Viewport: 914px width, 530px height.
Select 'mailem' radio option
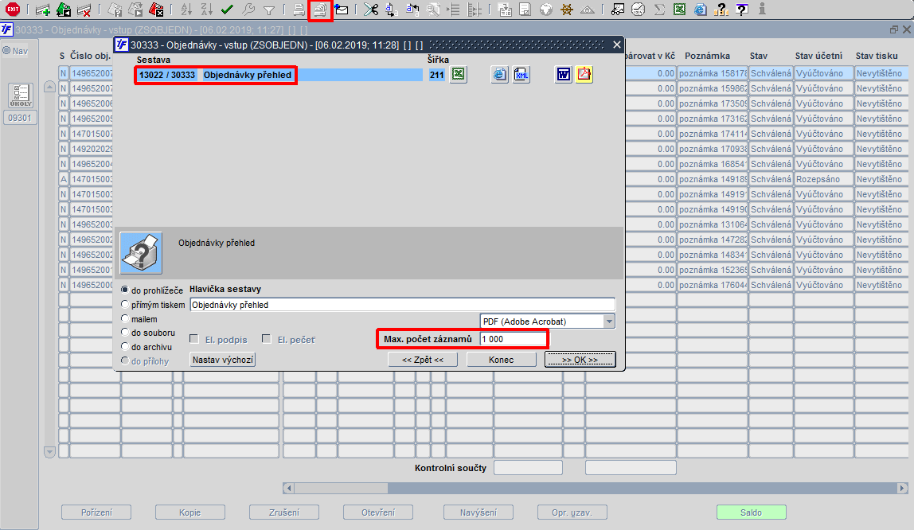pyautogui.click(x=125, y=318)
